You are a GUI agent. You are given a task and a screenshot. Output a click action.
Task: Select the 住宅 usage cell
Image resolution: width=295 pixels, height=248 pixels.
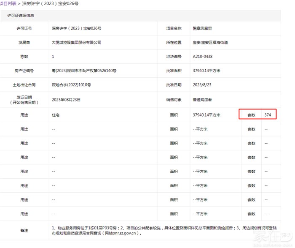coord(56,115)
